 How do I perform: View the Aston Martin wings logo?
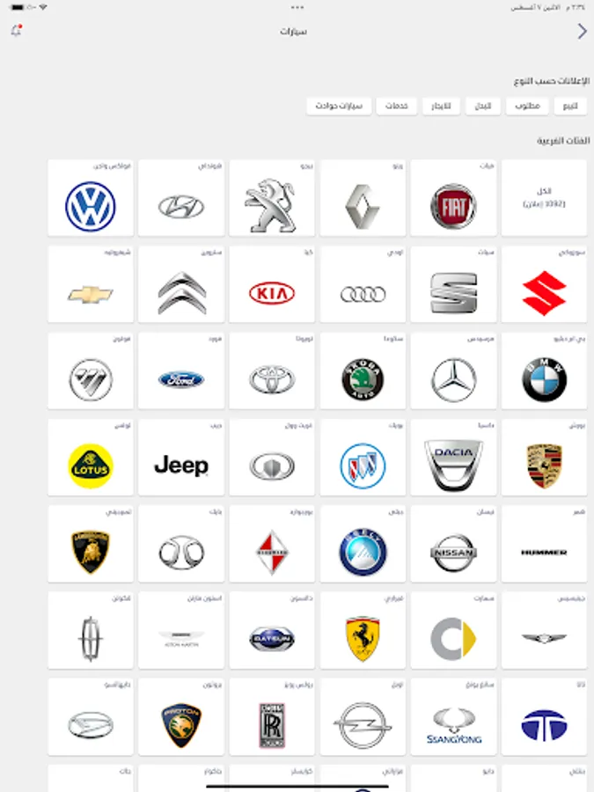(x=181, y=639)
